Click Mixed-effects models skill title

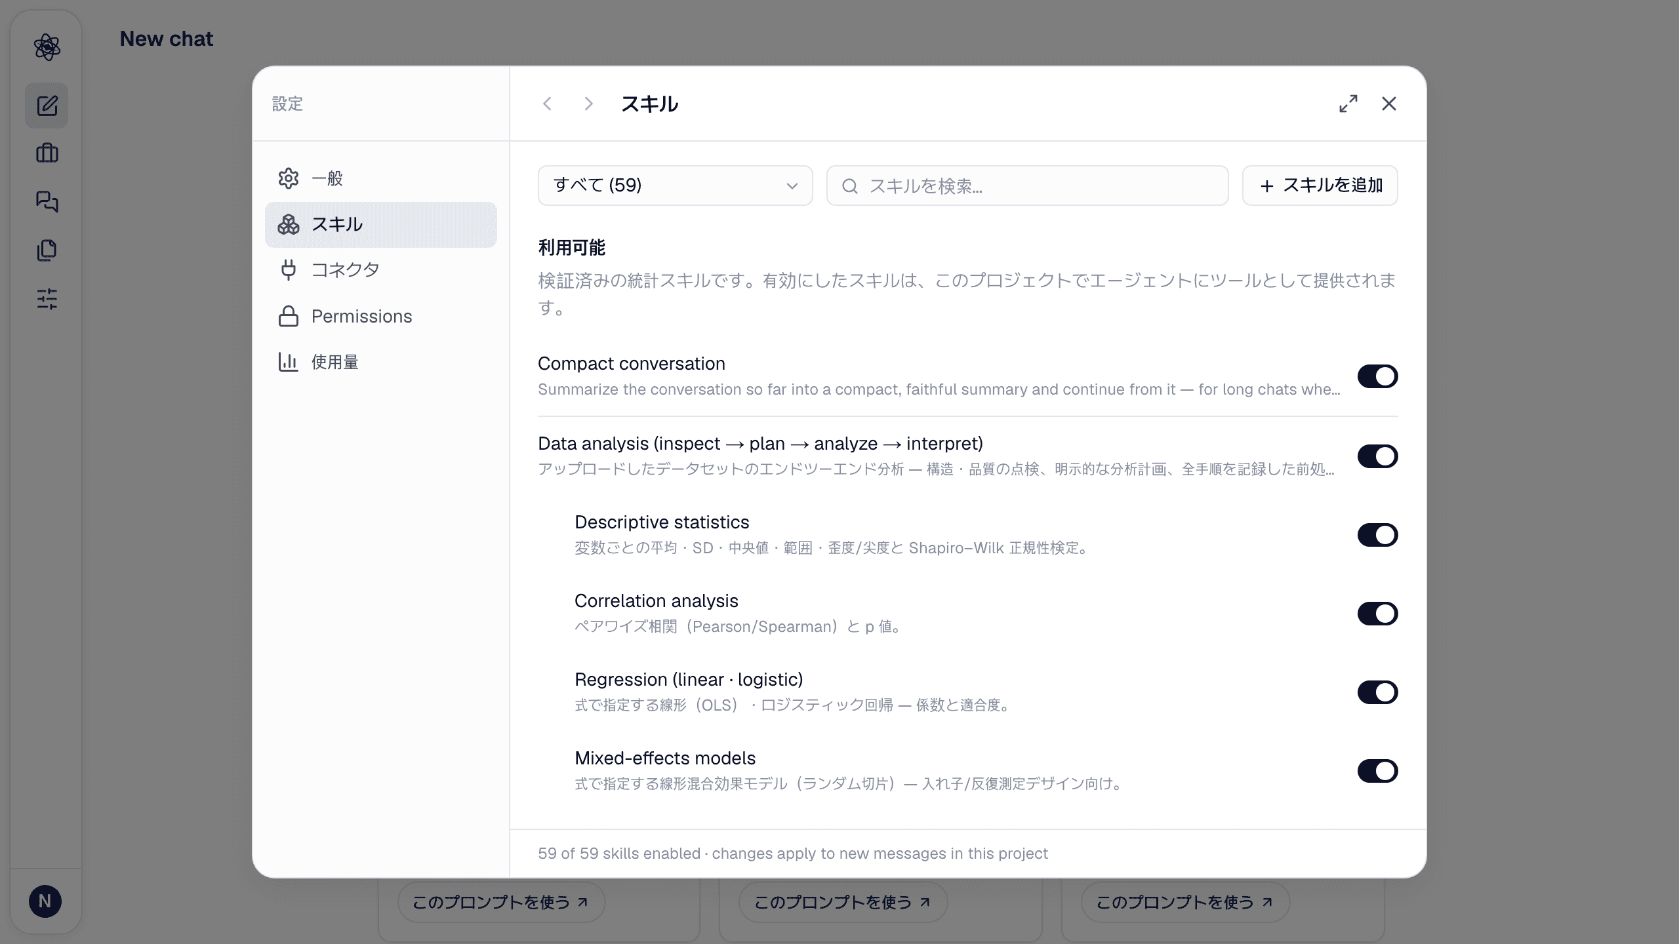665,758
